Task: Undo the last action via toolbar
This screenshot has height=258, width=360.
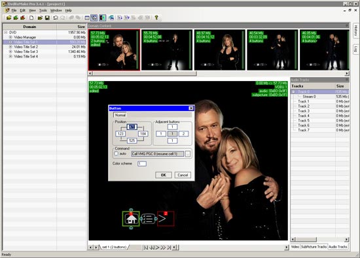Action: coord(56,18)
